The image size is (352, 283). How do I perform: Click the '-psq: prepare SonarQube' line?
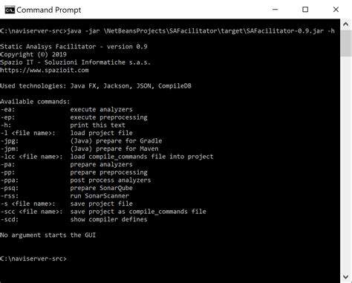(66, 188)
